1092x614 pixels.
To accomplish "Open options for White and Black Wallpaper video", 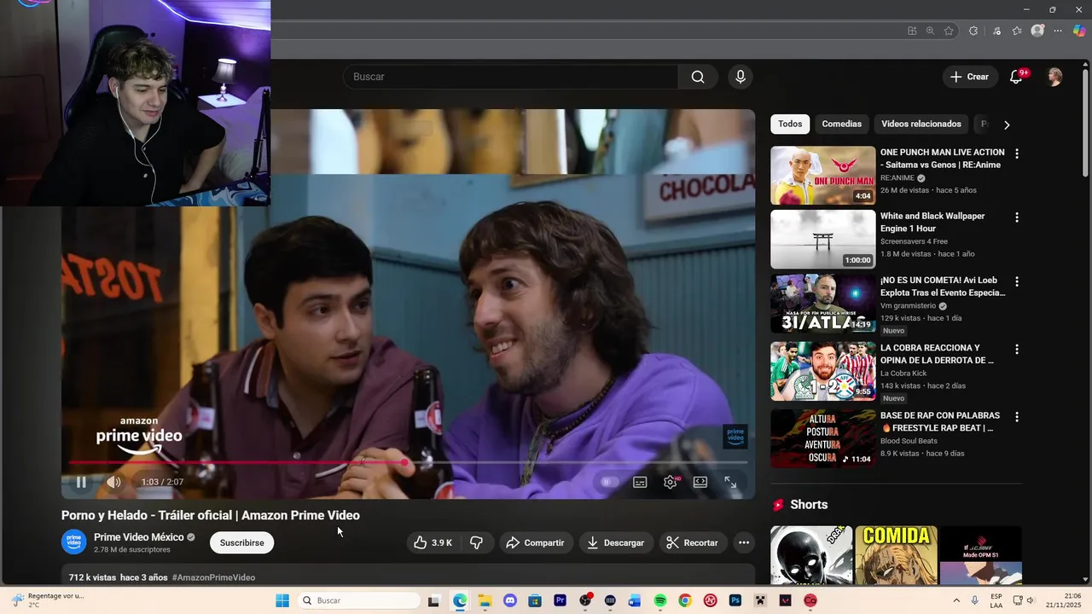I will click(x=1016, y=218).
